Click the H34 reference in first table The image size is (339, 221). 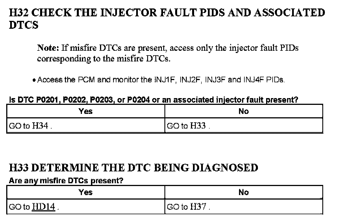[x=41, y=126]
